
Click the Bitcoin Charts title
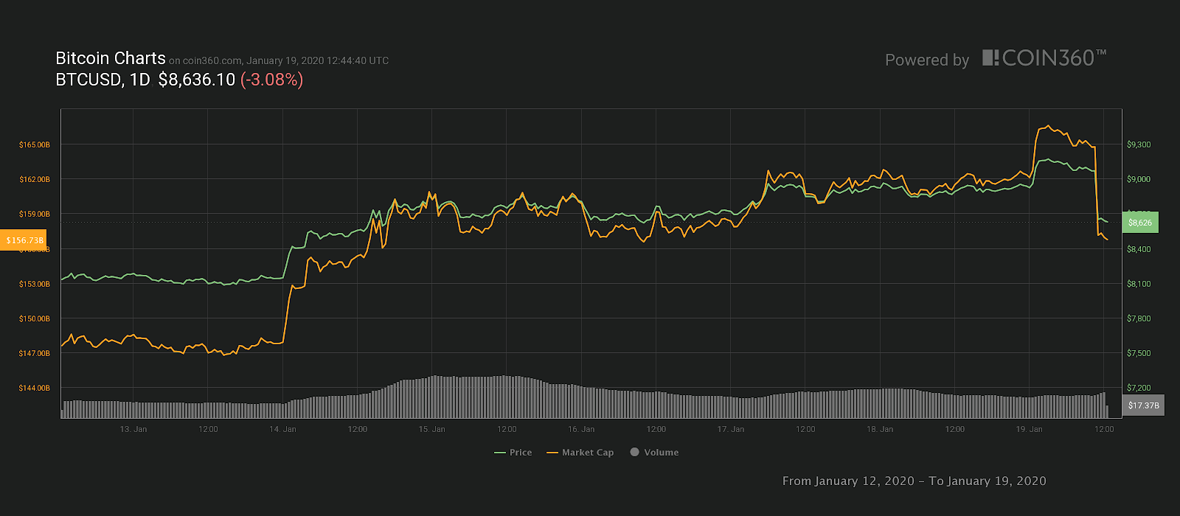[x=111, y=58]
